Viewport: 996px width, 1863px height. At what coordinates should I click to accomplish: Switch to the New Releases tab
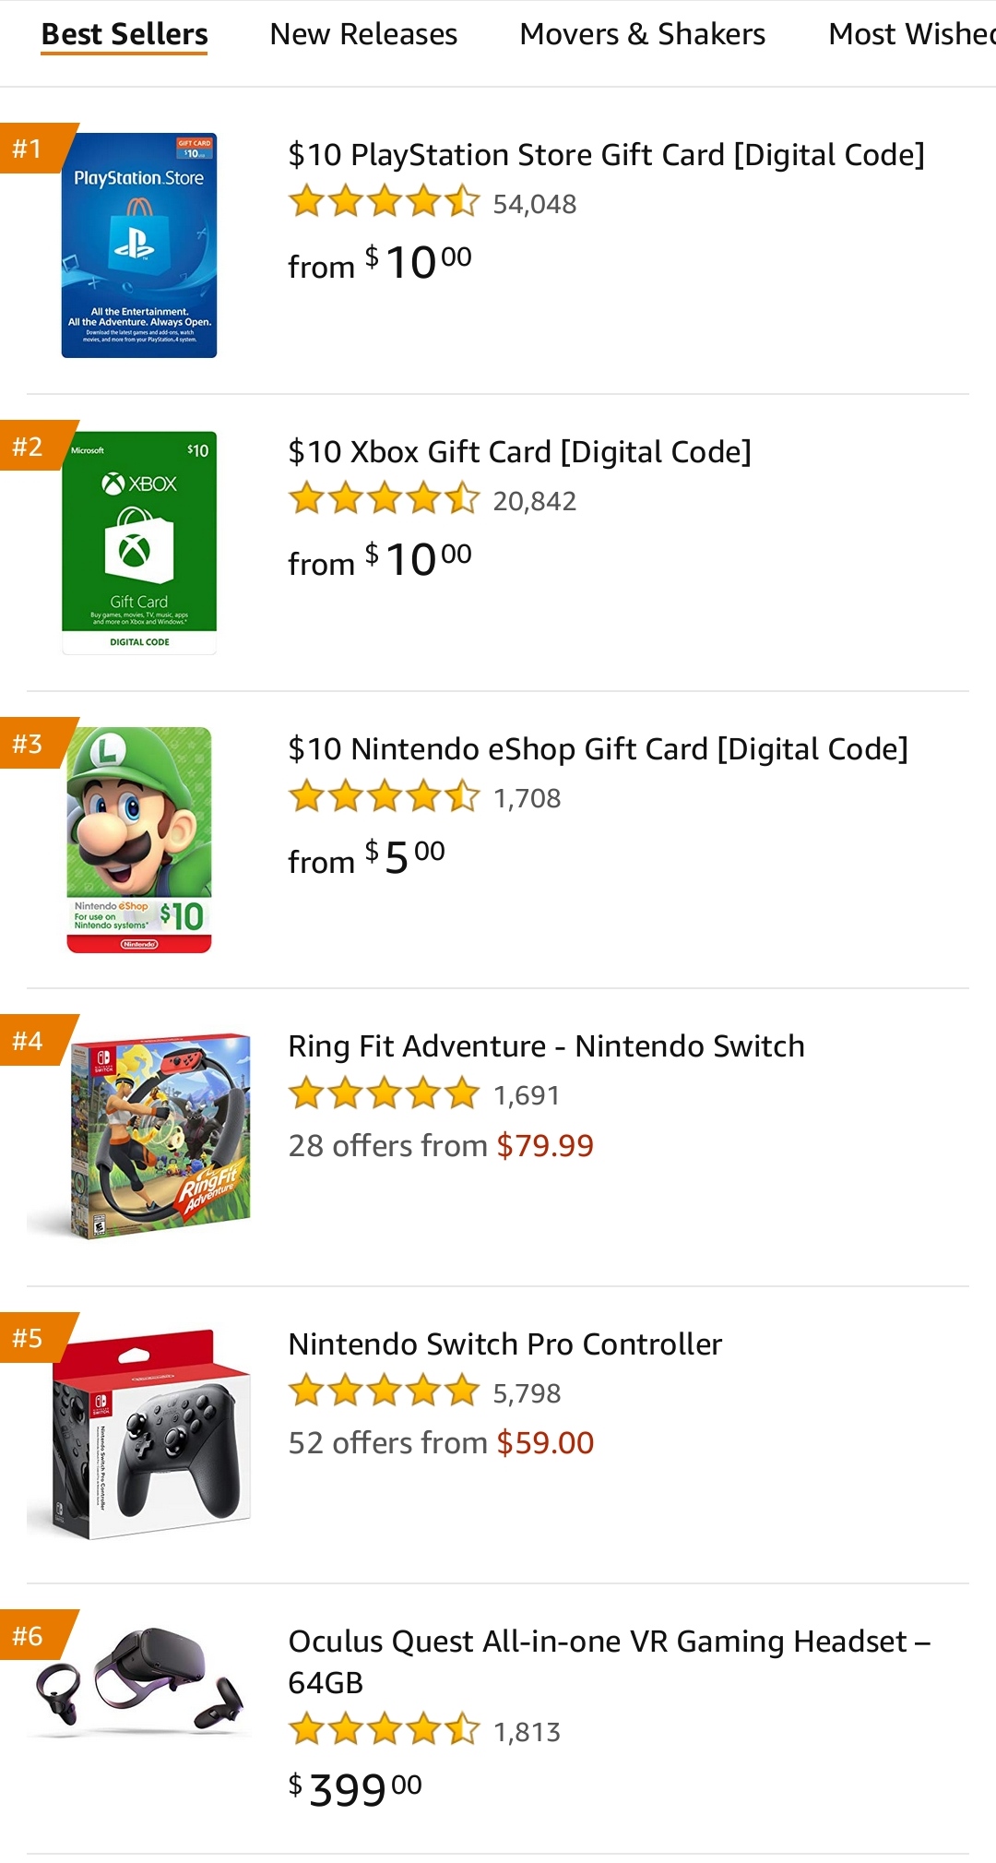[362, 33]
